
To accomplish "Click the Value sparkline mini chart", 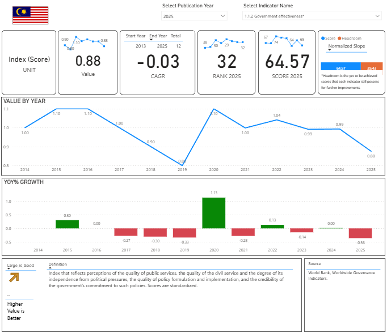I will point(85,42).
